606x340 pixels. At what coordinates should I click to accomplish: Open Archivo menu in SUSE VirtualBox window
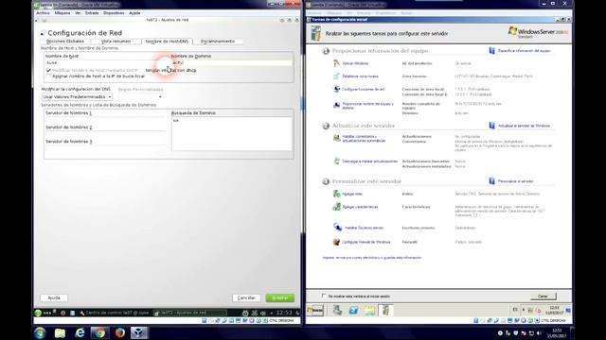tap(43, 12)
